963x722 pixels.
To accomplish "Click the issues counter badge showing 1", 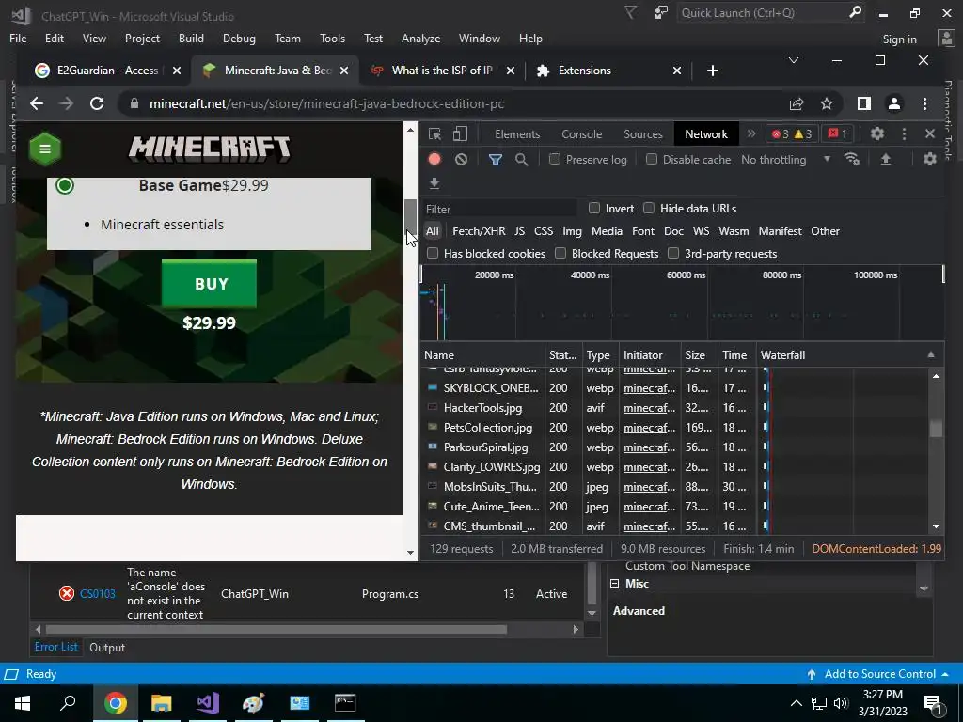I will pyautogui.click(x=837, y=133).
